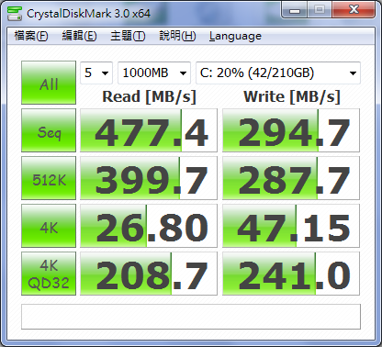Open the 檔案(F) menu

(31, 36)
